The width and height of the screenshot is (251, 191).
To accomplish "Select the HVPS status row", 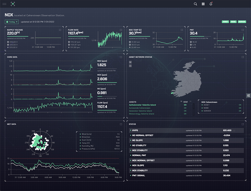I will pos(186,130).
